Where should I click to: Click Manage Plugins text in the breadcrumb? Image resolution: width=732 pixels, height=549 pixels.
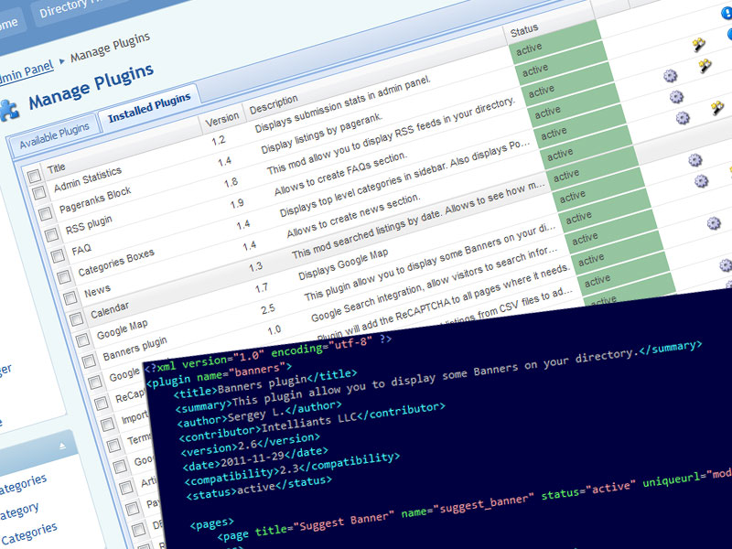[110, 48]
